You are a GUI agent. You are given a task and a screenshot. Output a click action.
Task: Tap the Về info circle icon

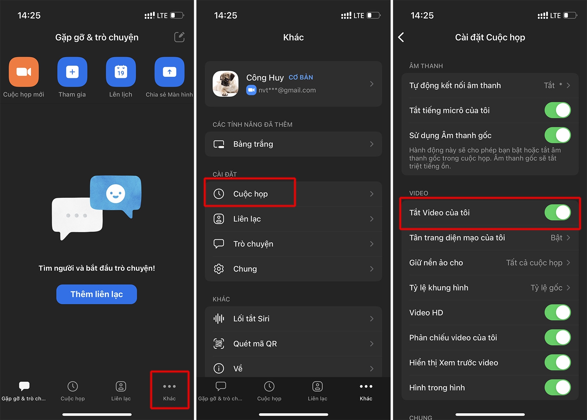coord(219,368)
